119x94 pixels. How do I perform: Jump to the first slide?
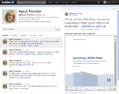tap(84, 89)
